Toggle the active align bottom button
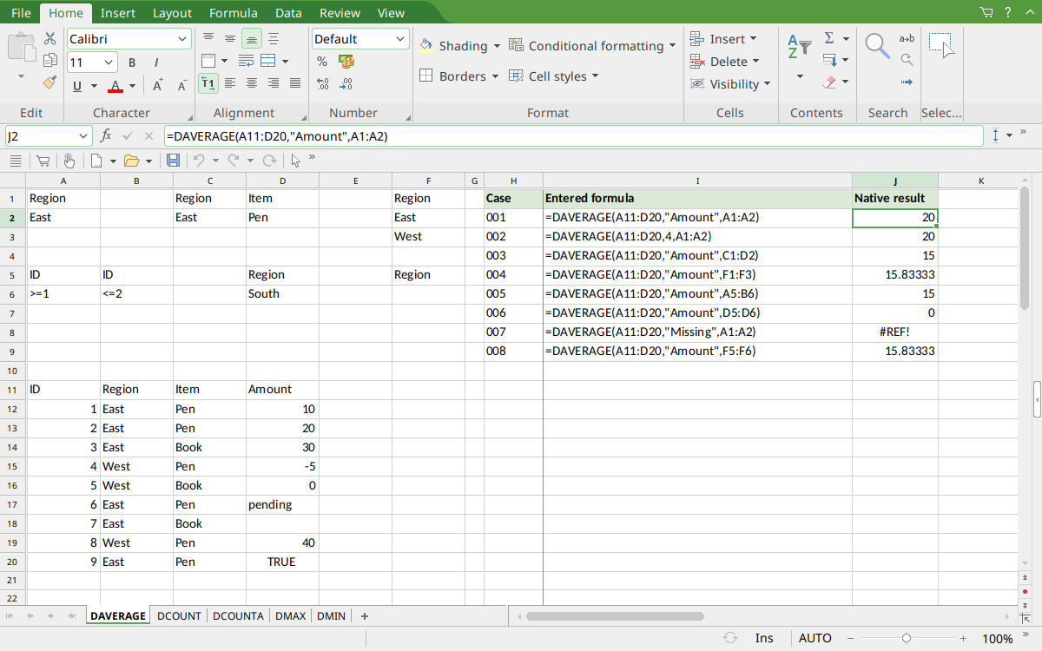Image resolution: width=1042 pixels, height=651 pixels. coord(252,38)
